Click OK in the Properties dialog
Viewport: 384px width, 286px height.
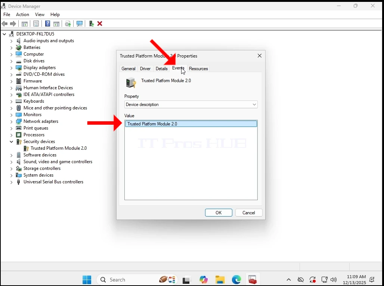[x=219, y=212]
